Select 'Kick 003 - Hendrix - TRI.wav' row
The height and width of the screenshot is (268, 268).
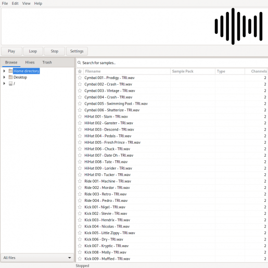(172, 220)
